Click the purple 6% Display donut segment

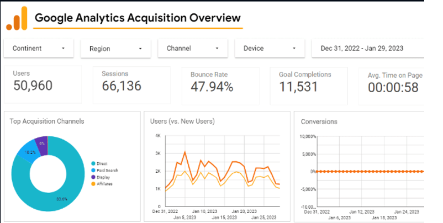click(41, 144)
